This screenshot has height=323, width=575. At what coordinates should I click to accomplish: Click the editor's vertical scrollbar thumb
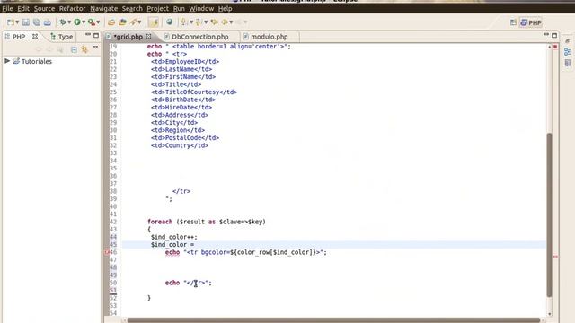coord(549,214)
